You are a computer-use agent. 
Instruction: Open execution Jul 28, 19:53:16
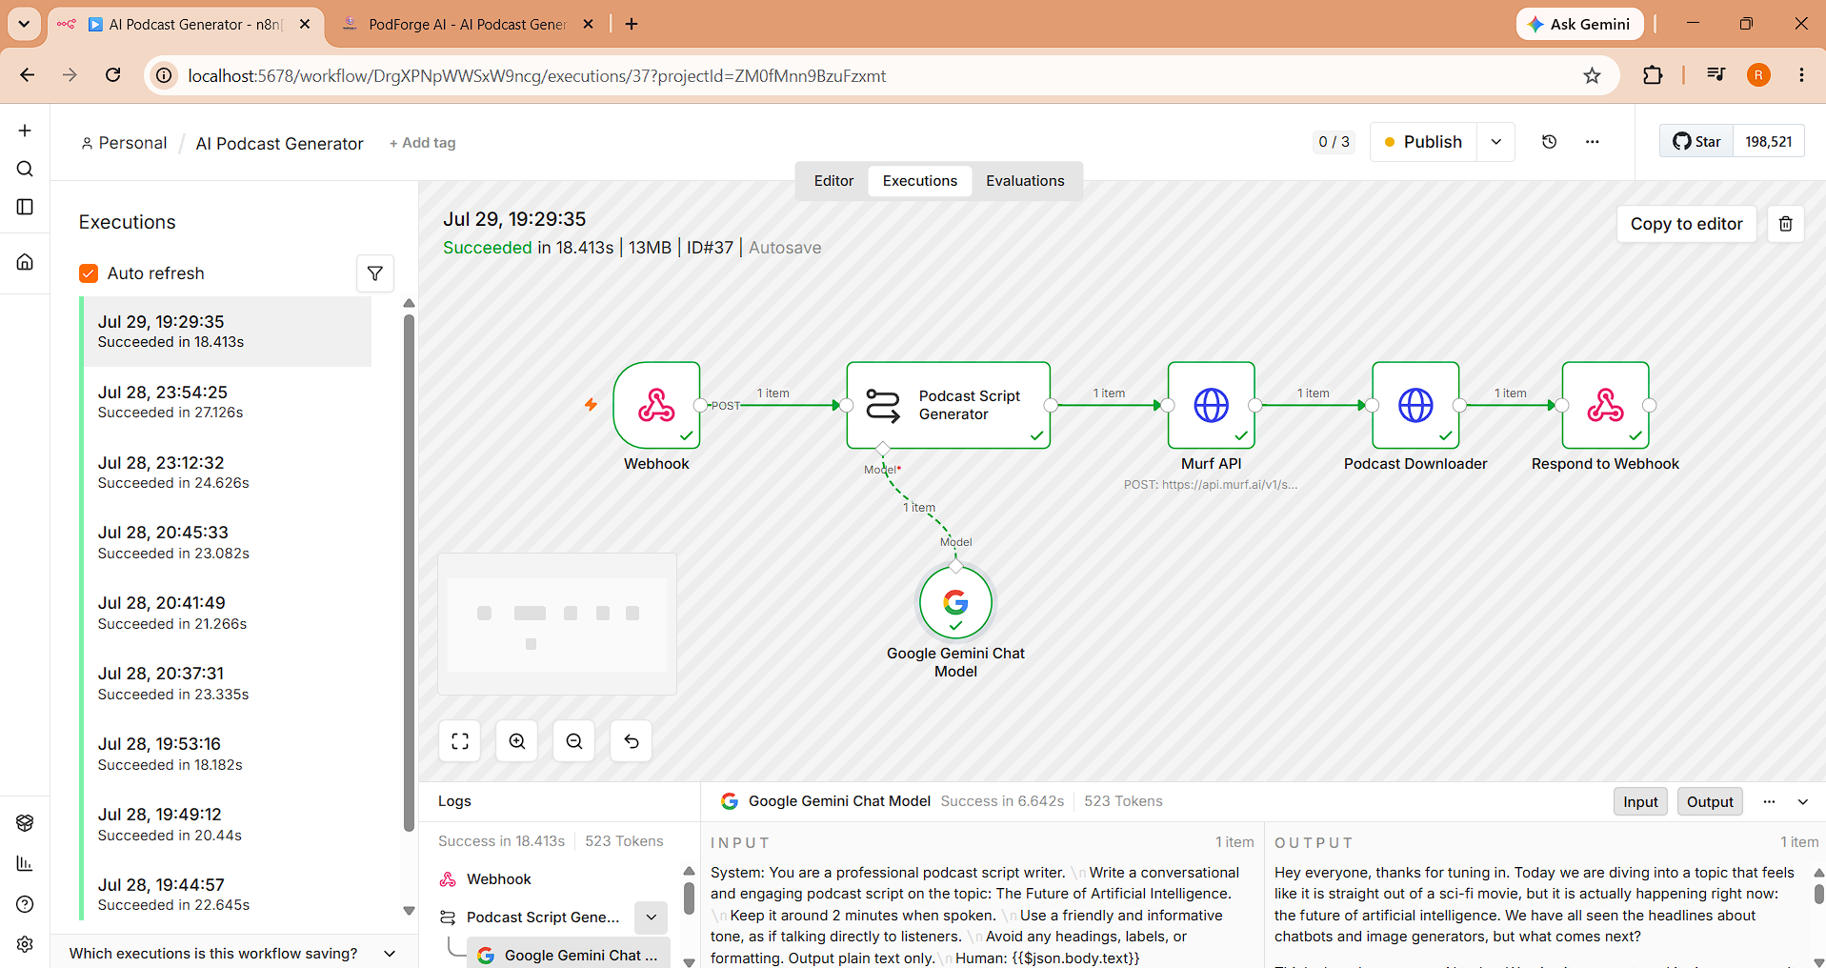point(227,754)
